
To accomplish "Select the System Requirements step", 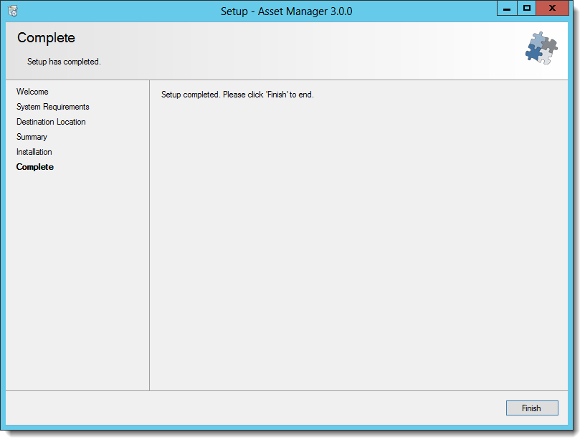I will click(x=52, y=107).
